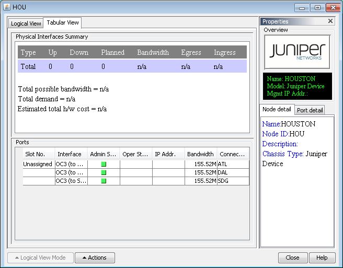Image resolution: width=343 pixels, height=268 pixels.
Task: Switch to the Logical View tab
Action: pyautogui.click(x=26, y=24)
